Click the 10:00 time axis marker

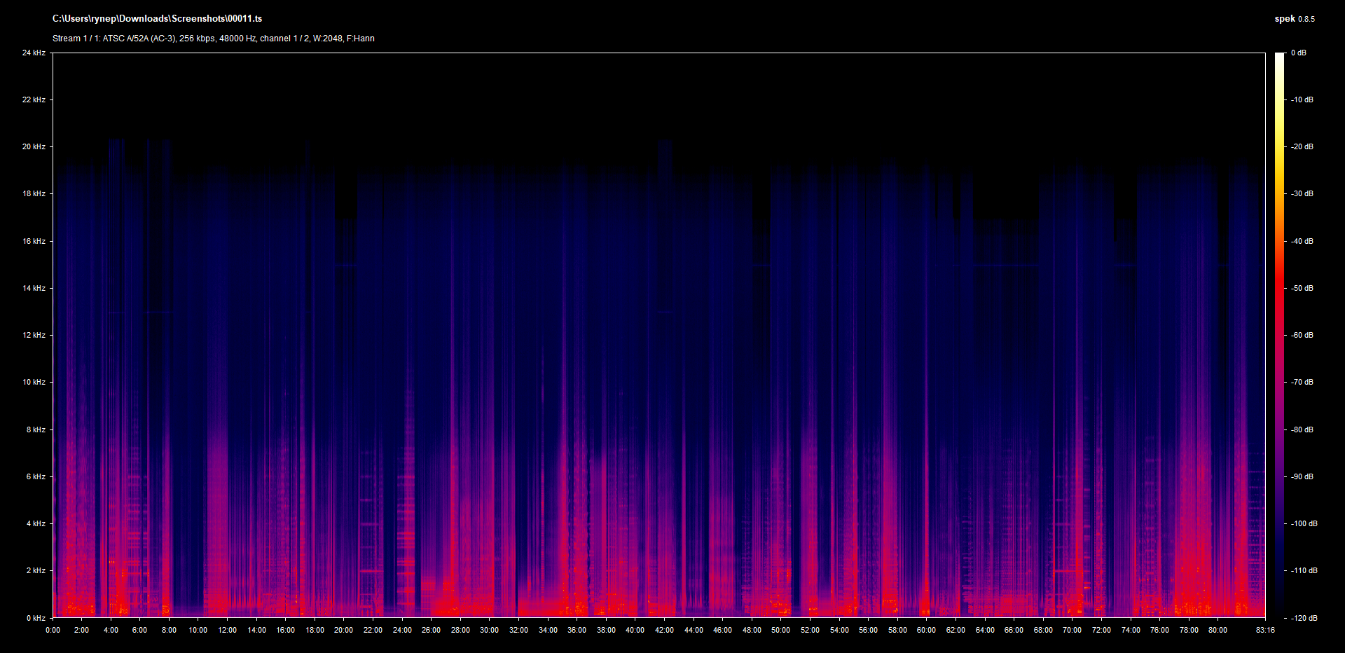pyautogui.click(x=198, y=630)
